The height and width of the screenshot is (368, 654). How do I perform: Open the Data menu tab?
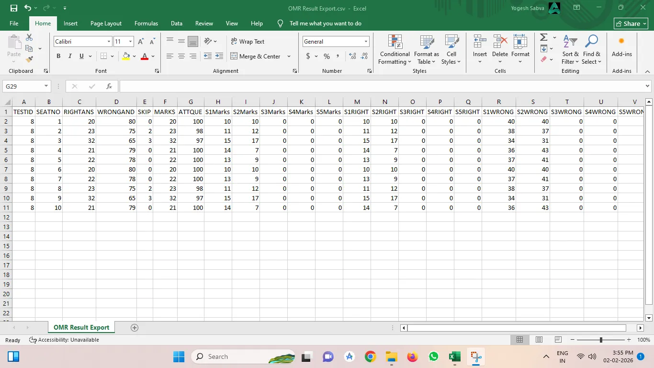[176, 23]
